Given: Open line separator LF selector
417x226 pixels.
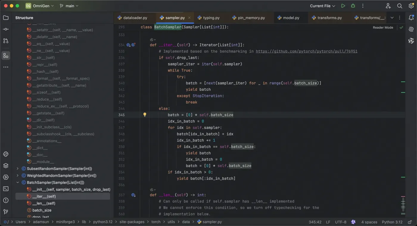Looking at the screenshot, I should click(x=328, y=222).
